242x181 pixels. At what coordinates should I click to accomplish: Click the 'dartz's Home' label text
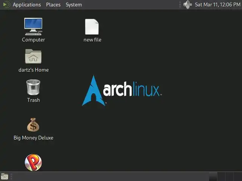[x=34, y=70]
